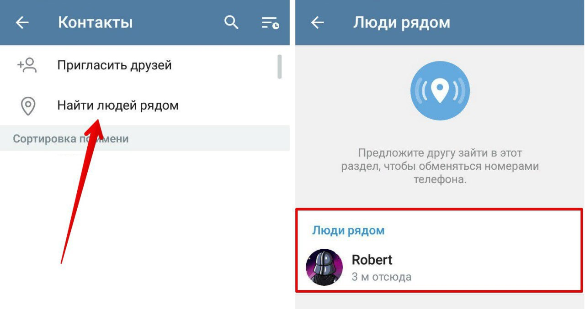Image resolution: width=585 pixels, height=309 pixels.
Task: Select Пригласить друзей
Action: click(114, 65)
